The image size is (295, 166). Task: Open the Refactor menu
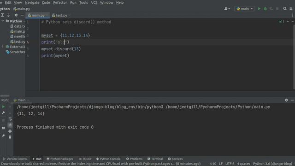[60, 3]
